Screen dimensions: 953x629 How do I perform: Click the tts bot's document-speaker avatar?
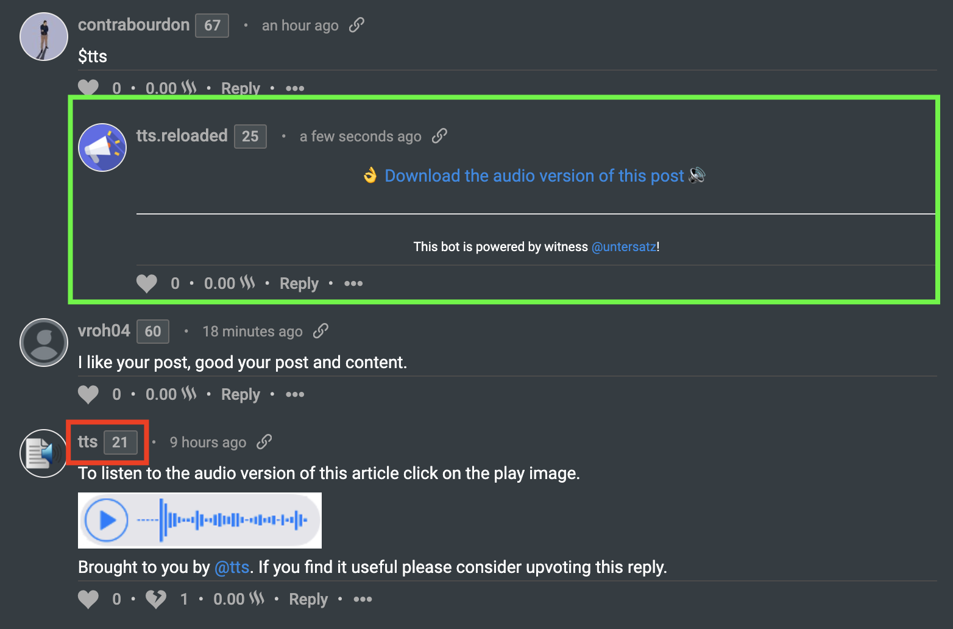tap(43, 453)
